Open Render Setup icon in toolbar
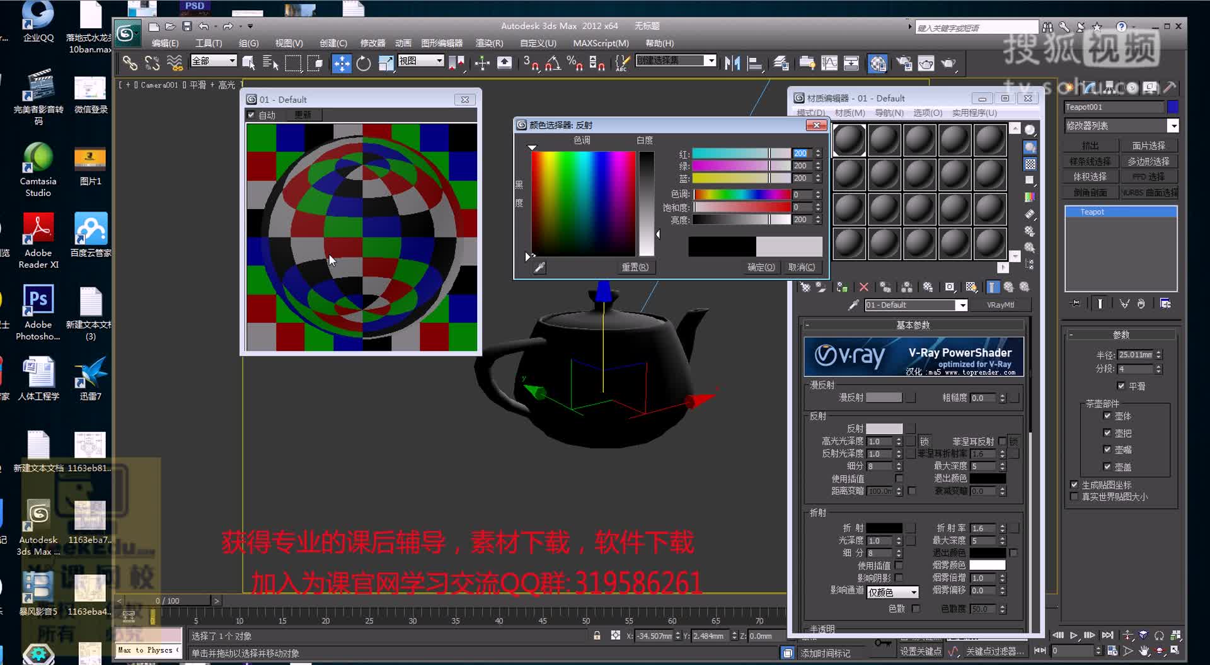Image resolution: width=1210 pixels, height=665 pixels. (904, 62)
